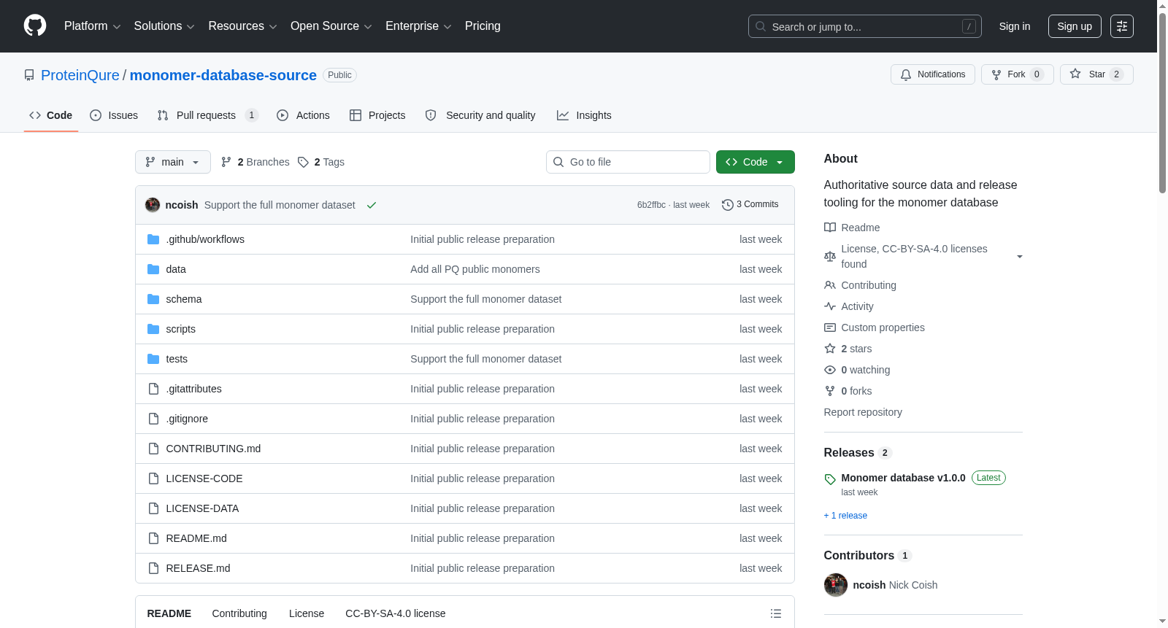Expand the Platform menu
Image resolution: width=1168 pixels, height=628 pixels.
(93, 26)
